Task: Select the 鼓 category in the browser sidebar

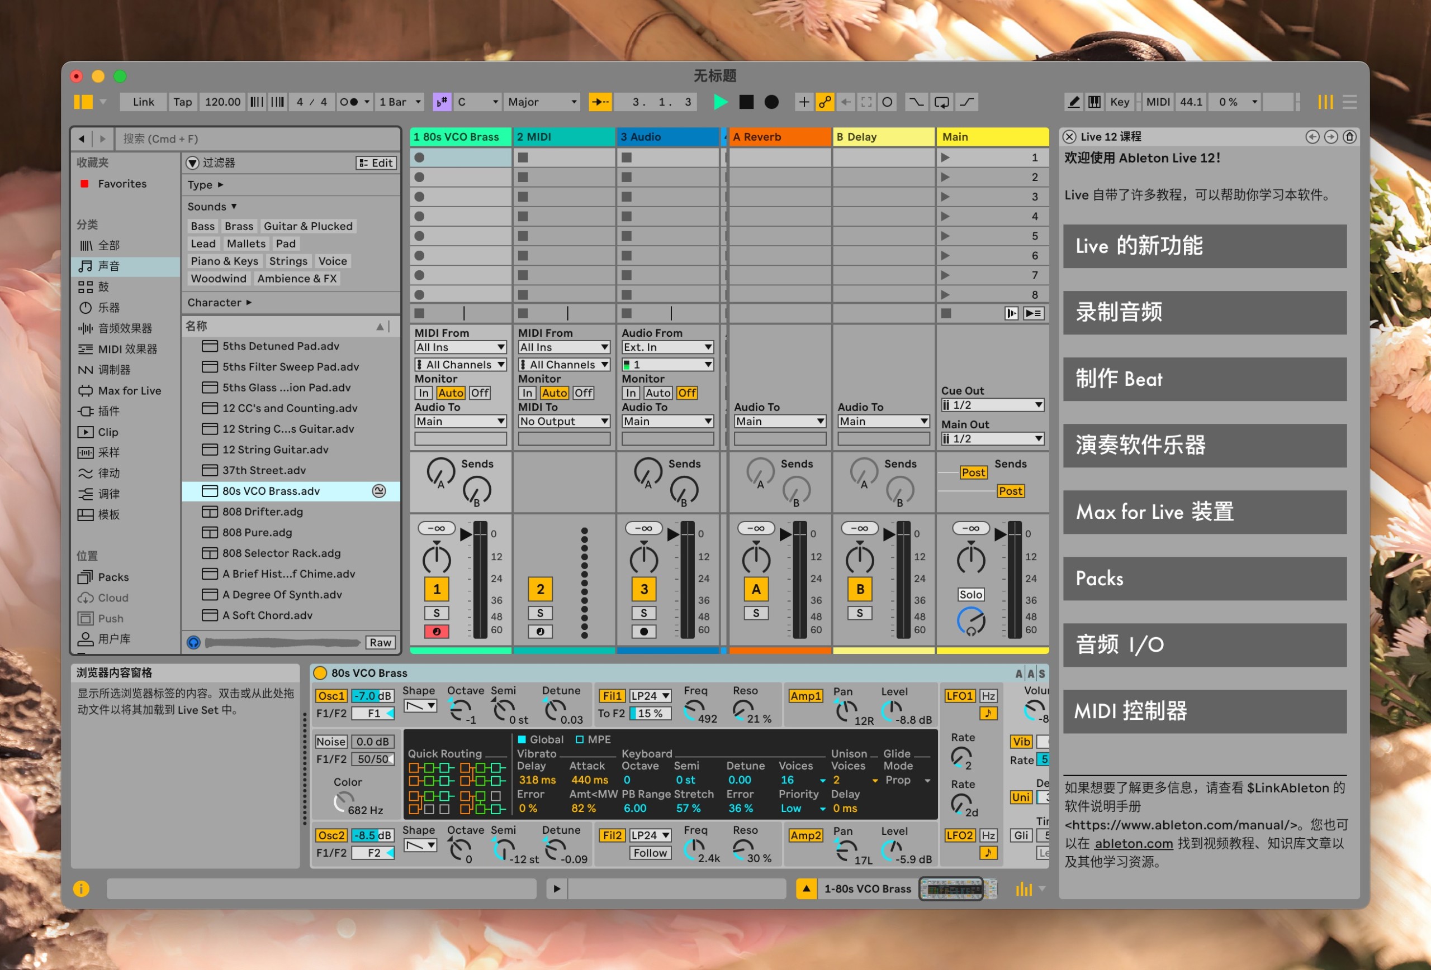Action: click(103, 286)
